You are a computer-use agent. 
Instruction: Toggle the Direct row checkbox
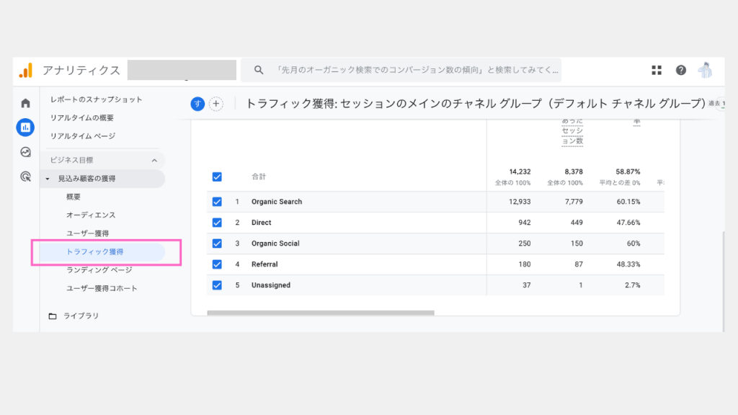point(217,223)
